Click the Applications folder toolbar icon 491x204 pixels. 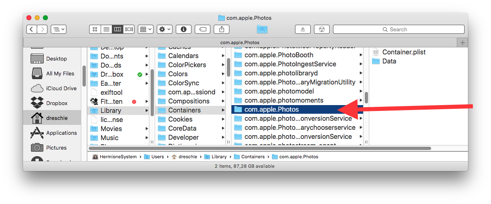[x=262, y=29]
